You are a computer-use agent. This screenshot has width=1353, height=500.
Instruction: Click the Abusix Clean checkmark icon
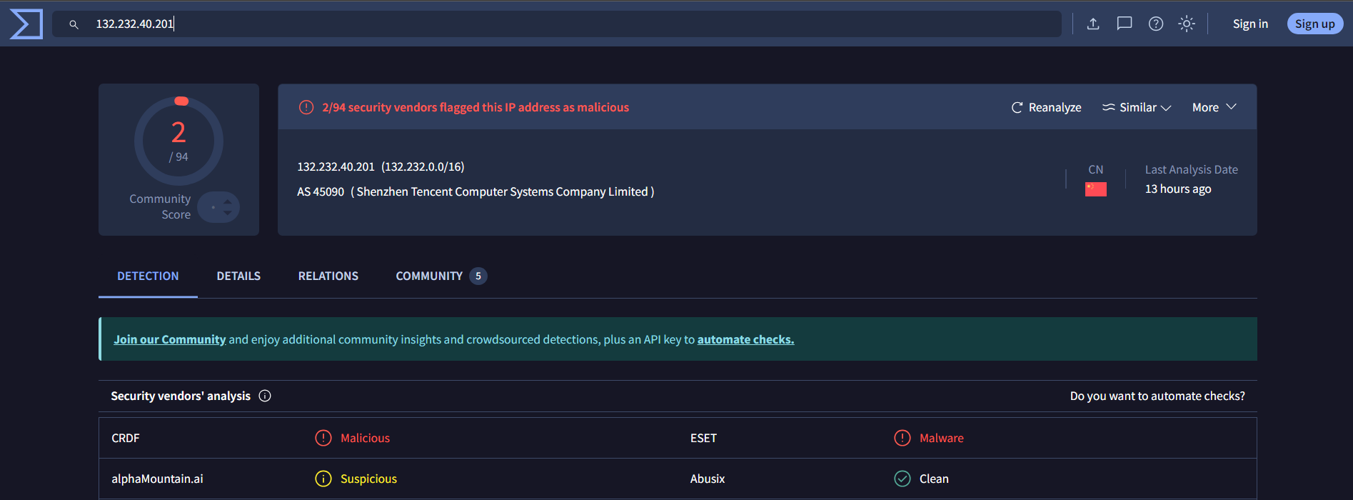click(x=902, y=479)
